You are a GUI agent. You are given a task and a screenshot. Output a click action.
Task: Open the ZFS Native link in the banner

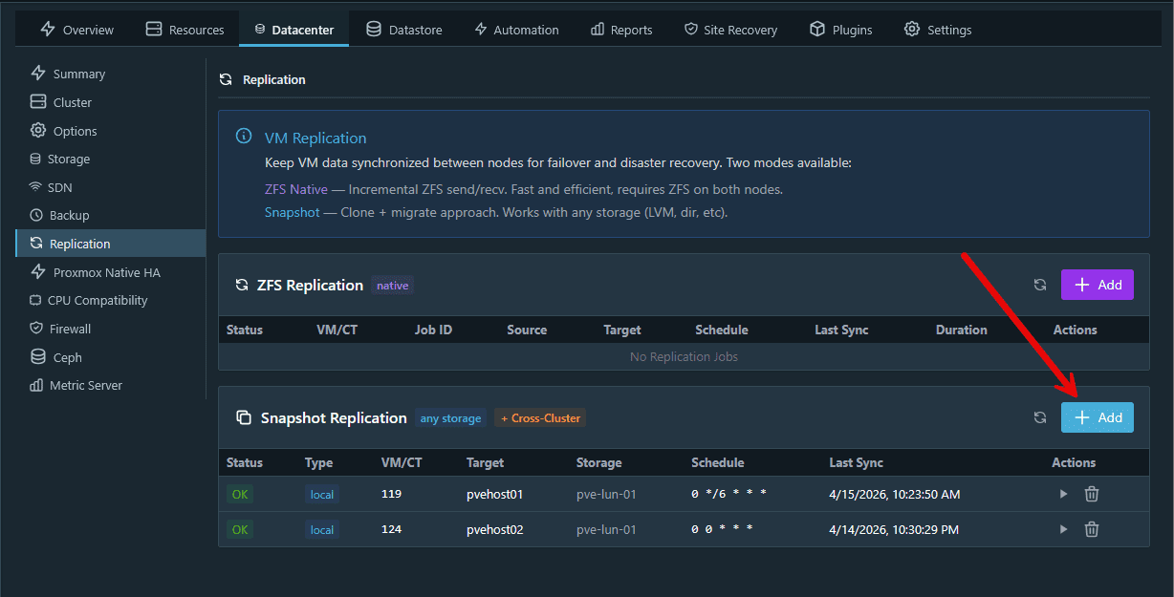(296, 188)
